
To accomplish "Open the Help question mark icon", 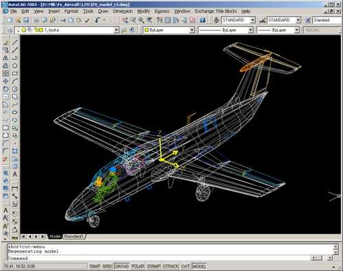I will coord(202,20).
